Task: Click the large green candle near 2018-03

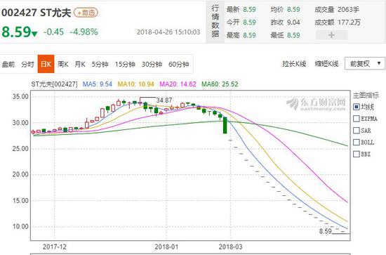Action: click(x=225, y=126)
